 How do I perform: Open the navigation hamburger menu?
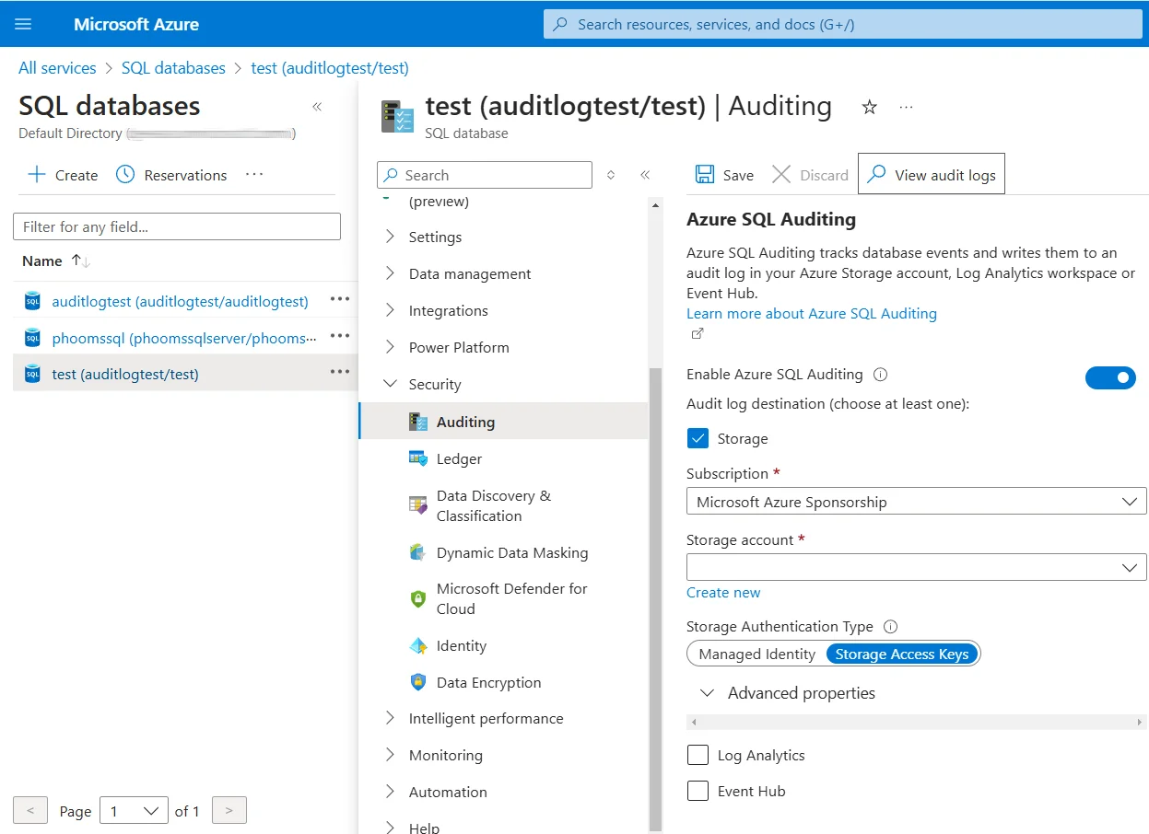pos(25,23)
